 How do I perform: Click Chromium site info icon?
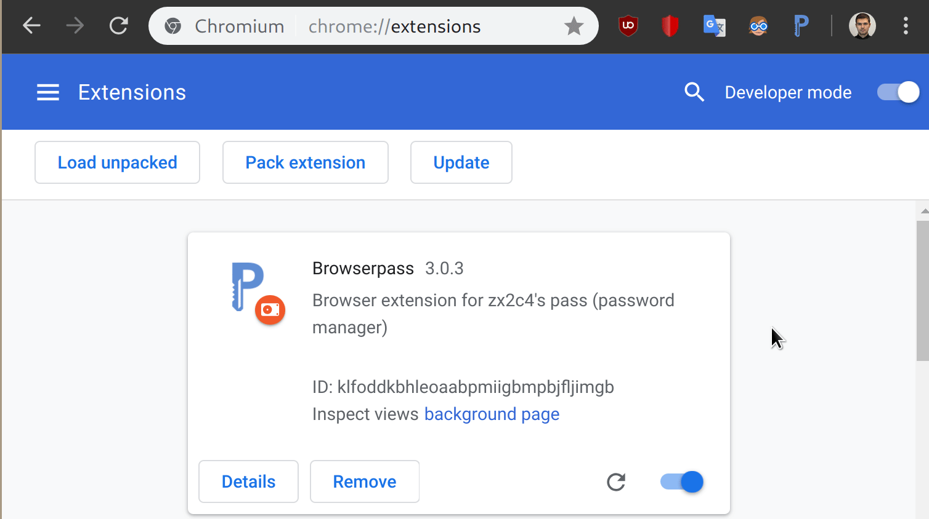173,26
